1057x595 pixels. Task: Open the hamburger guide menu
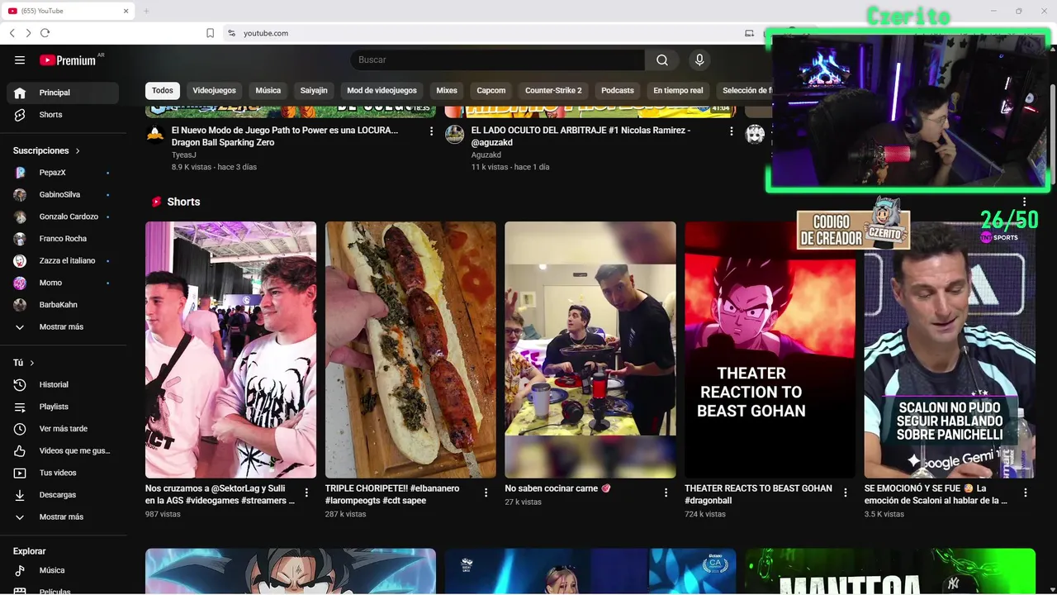[x=20, y=59]
